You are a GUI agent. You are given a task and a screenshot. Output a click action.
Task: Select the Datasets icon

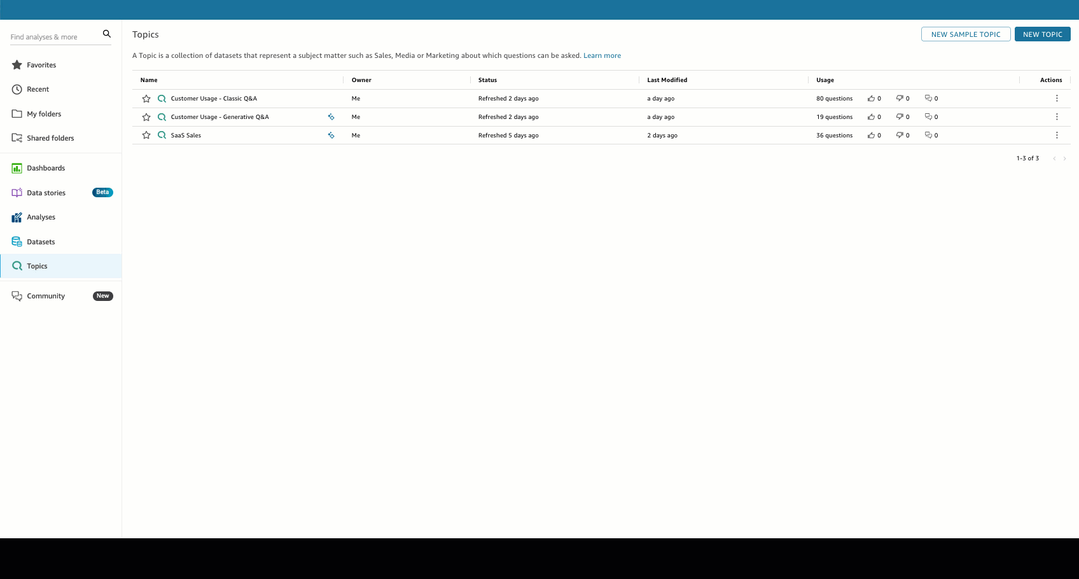tap(16, 241)
